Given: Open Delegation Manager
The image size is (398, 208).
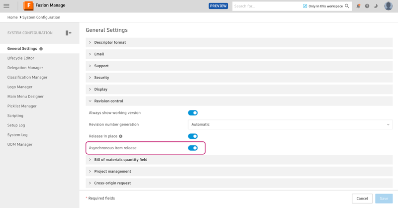Looking at the screenshot, I should pyautogui.click(x=25, y=68).
